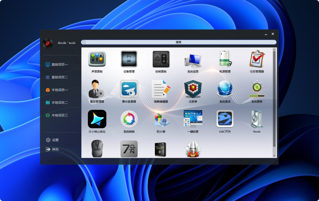The image size is (319, 201).
Task: Open 设置 settings
Action: (x=52, y=140)
